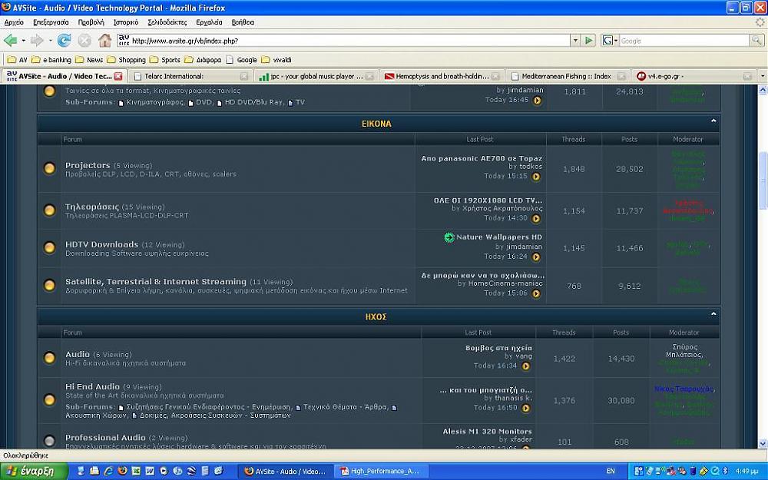The image size is (768, 480).
Task: Click the forum status icon next to HDTV Downloads
Action: click(49, 247)
